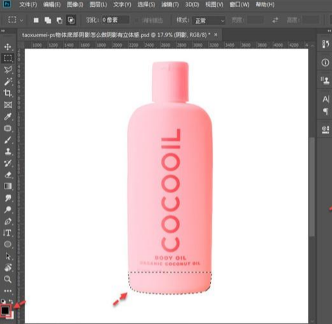Select the Path Selection arrow tool

pyautogui.click(x=8, y=256)
